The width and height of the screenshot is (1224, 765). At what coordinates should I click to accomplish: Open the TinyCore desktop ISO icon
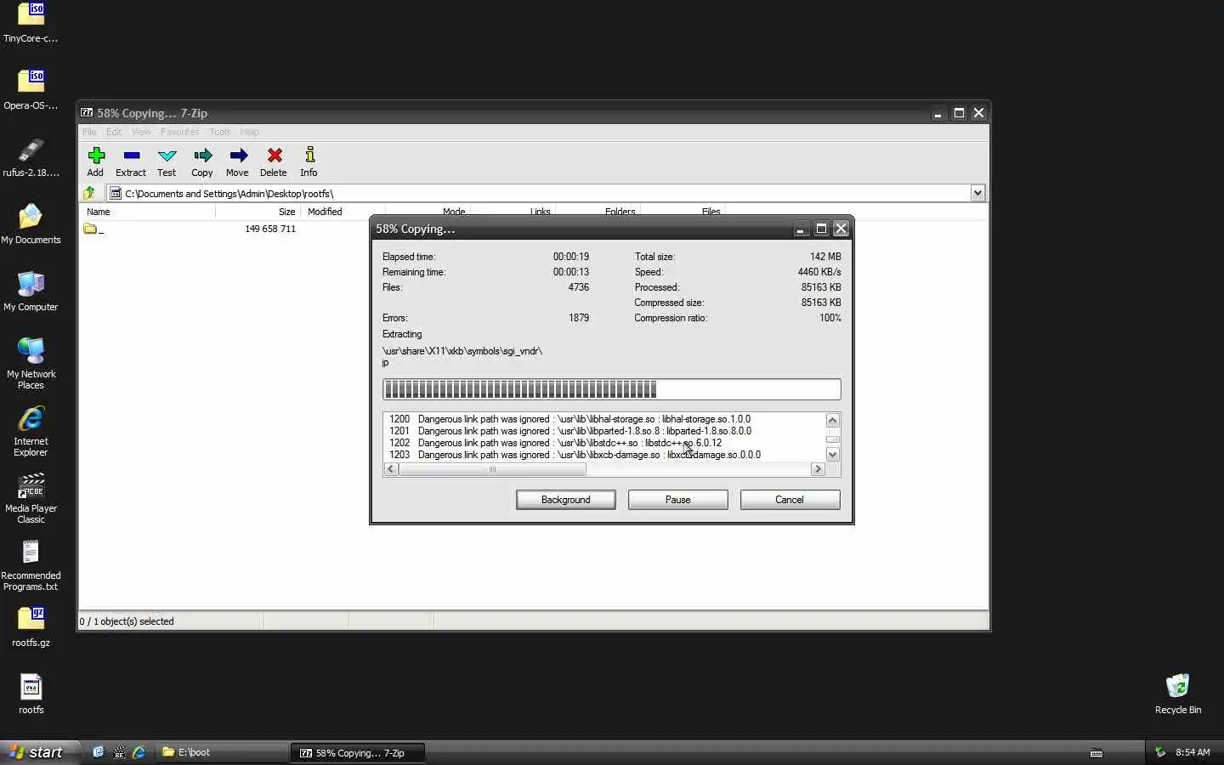[31, 23]
